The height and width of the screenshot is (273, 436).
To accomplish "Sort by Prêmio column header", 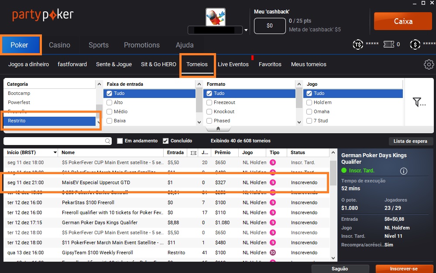I will 223,152.
